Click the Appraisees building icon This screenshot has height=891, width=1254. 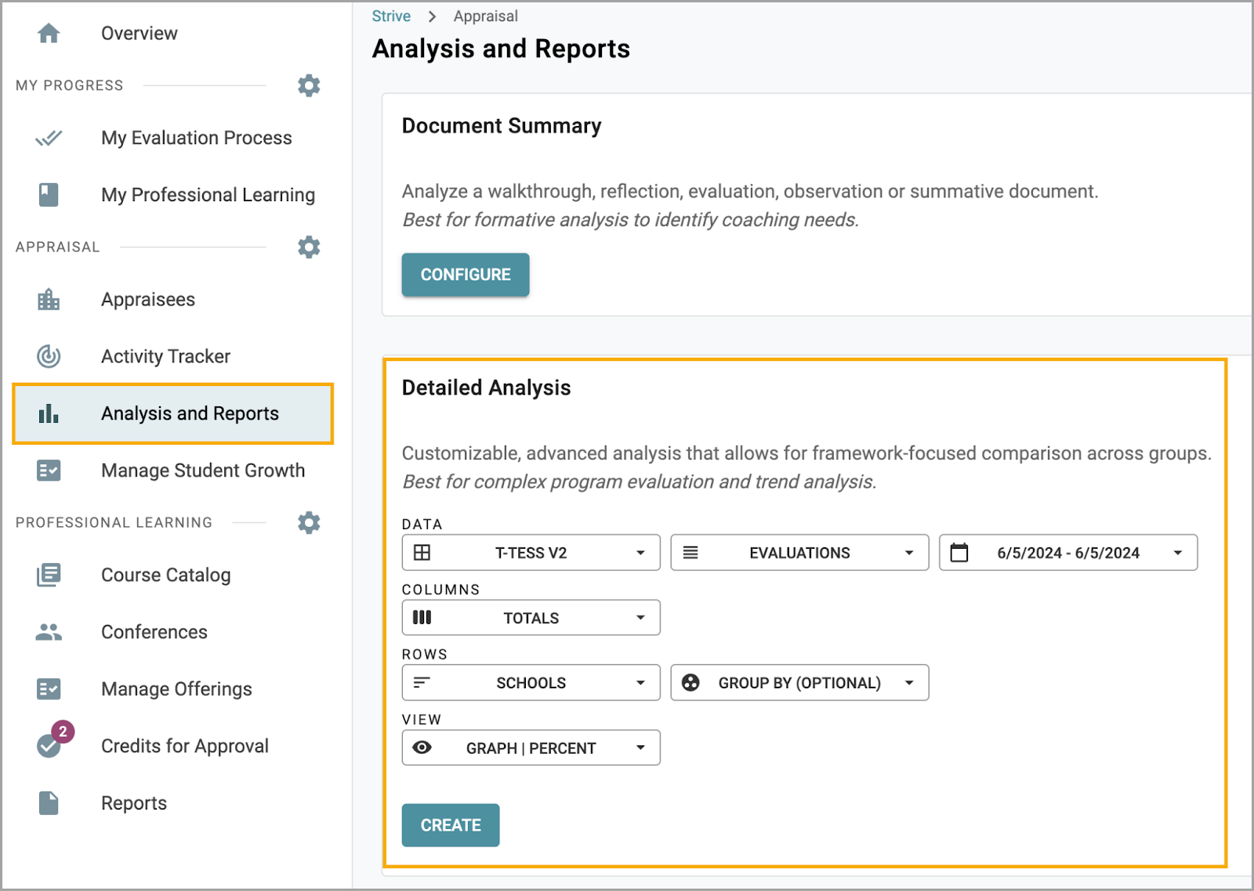pyautogui.click(x=49, y=299)
